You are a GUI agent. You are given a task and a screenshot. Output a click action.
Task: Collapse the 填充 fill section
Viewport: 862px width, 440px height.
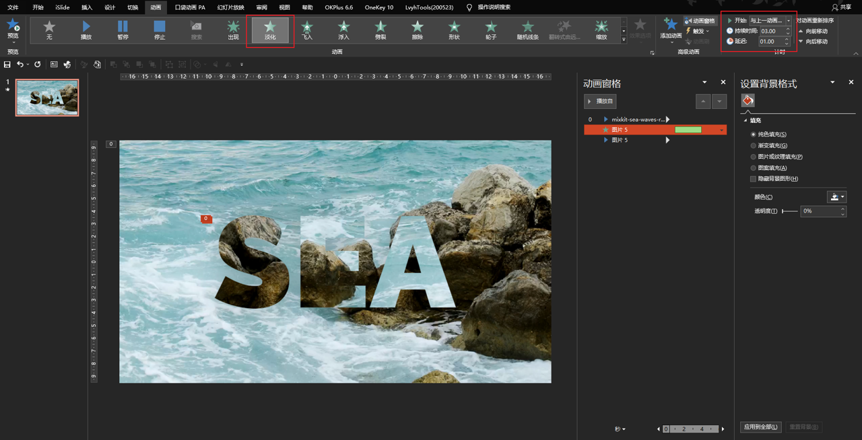(745, 120)
